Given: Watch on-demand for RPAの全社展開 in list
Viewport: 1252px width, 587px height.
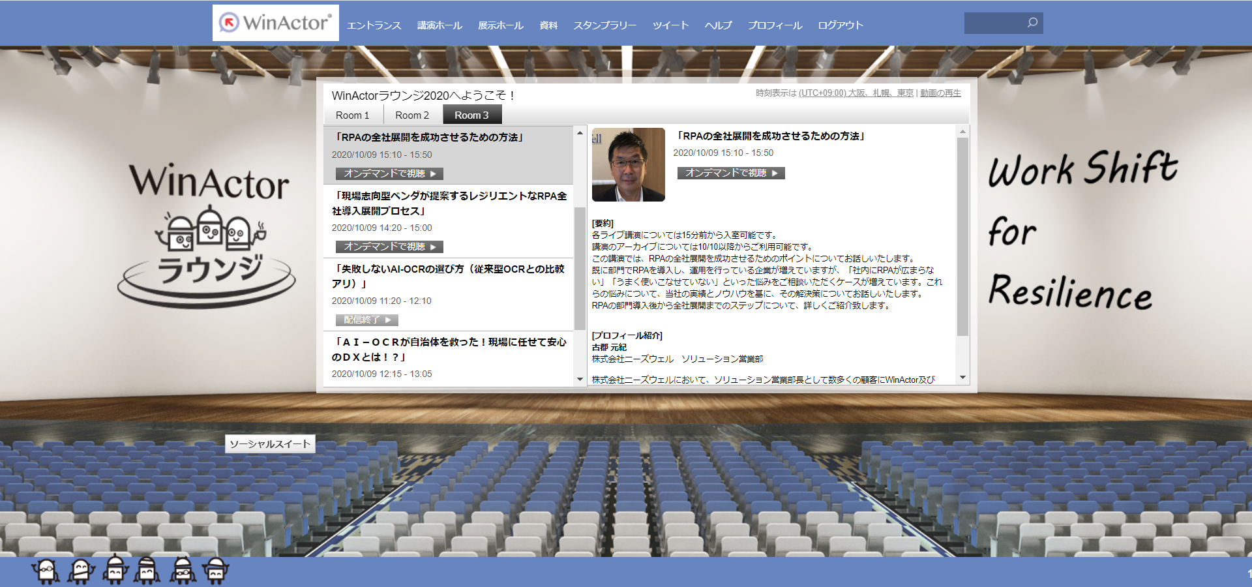Looking at the screenshot, I should [x=389, y=173].
